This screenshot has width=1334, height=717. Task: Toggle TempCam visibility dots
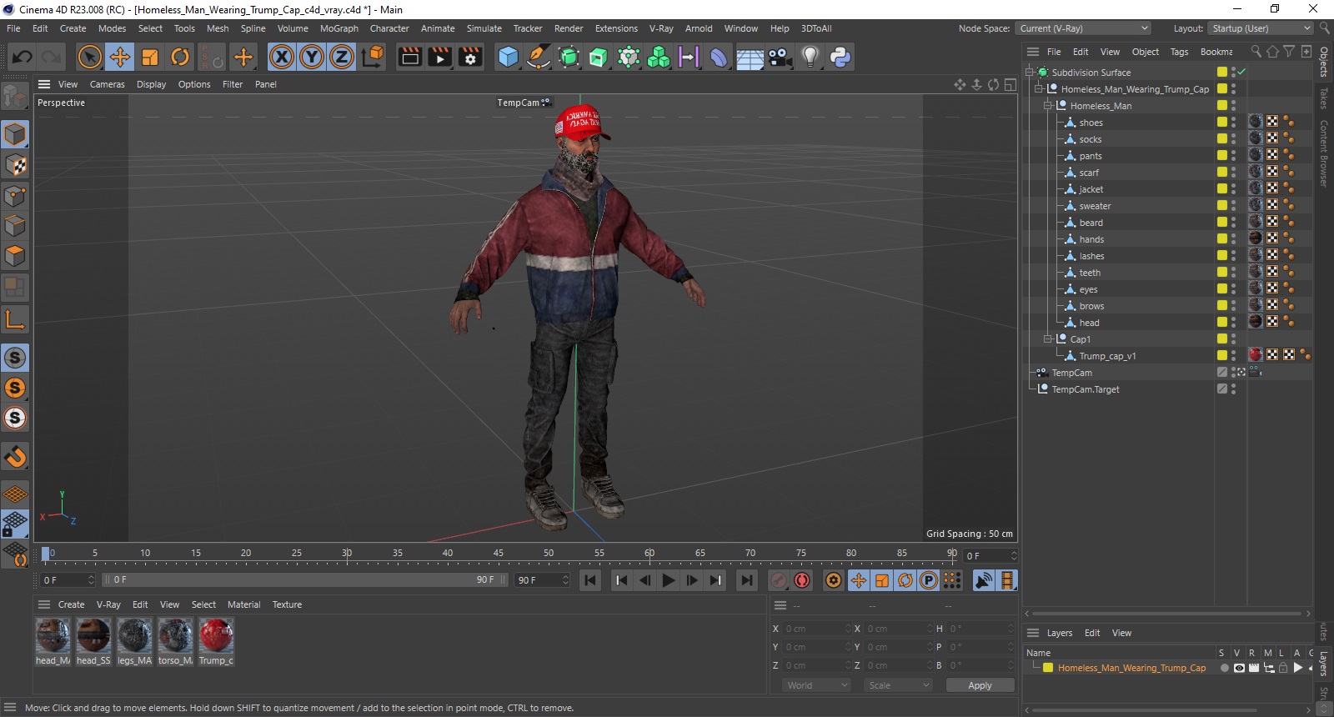pos(1234,373)
